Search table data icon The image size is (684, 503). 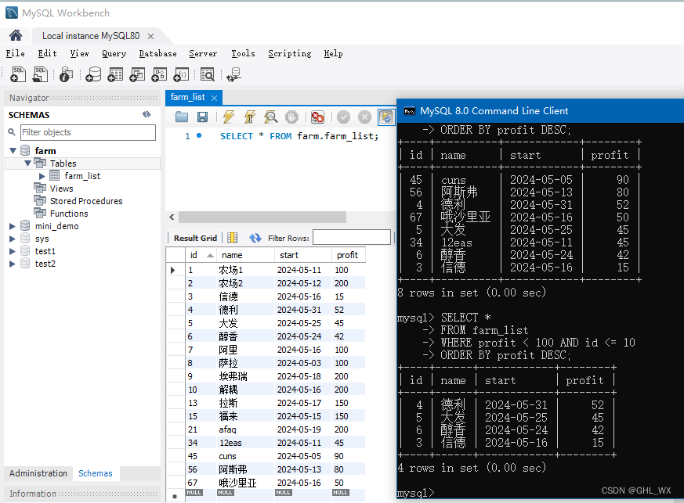[x=207, y=74]
